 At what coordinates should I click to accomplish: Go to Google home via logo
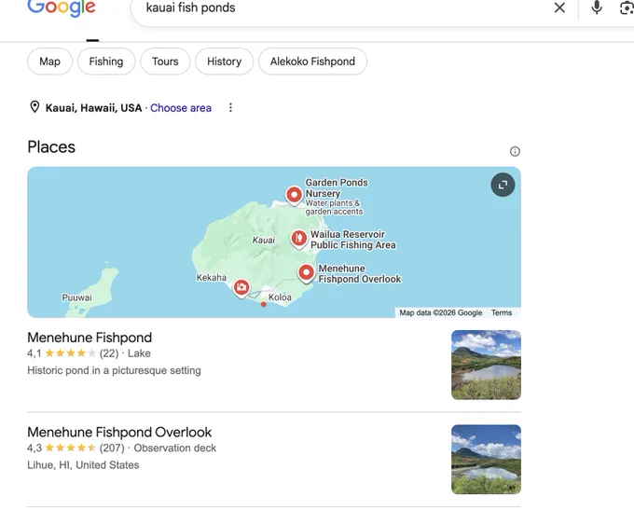tap(62, 8)
